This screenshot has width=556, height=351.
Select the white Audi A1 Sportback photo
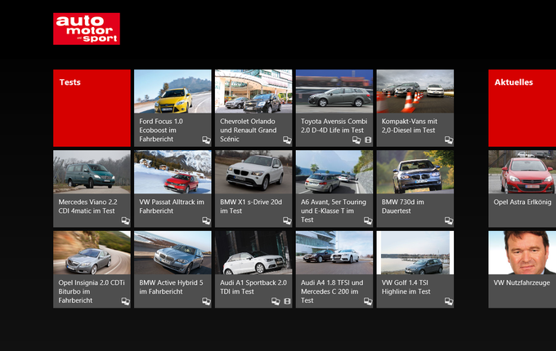253,252
